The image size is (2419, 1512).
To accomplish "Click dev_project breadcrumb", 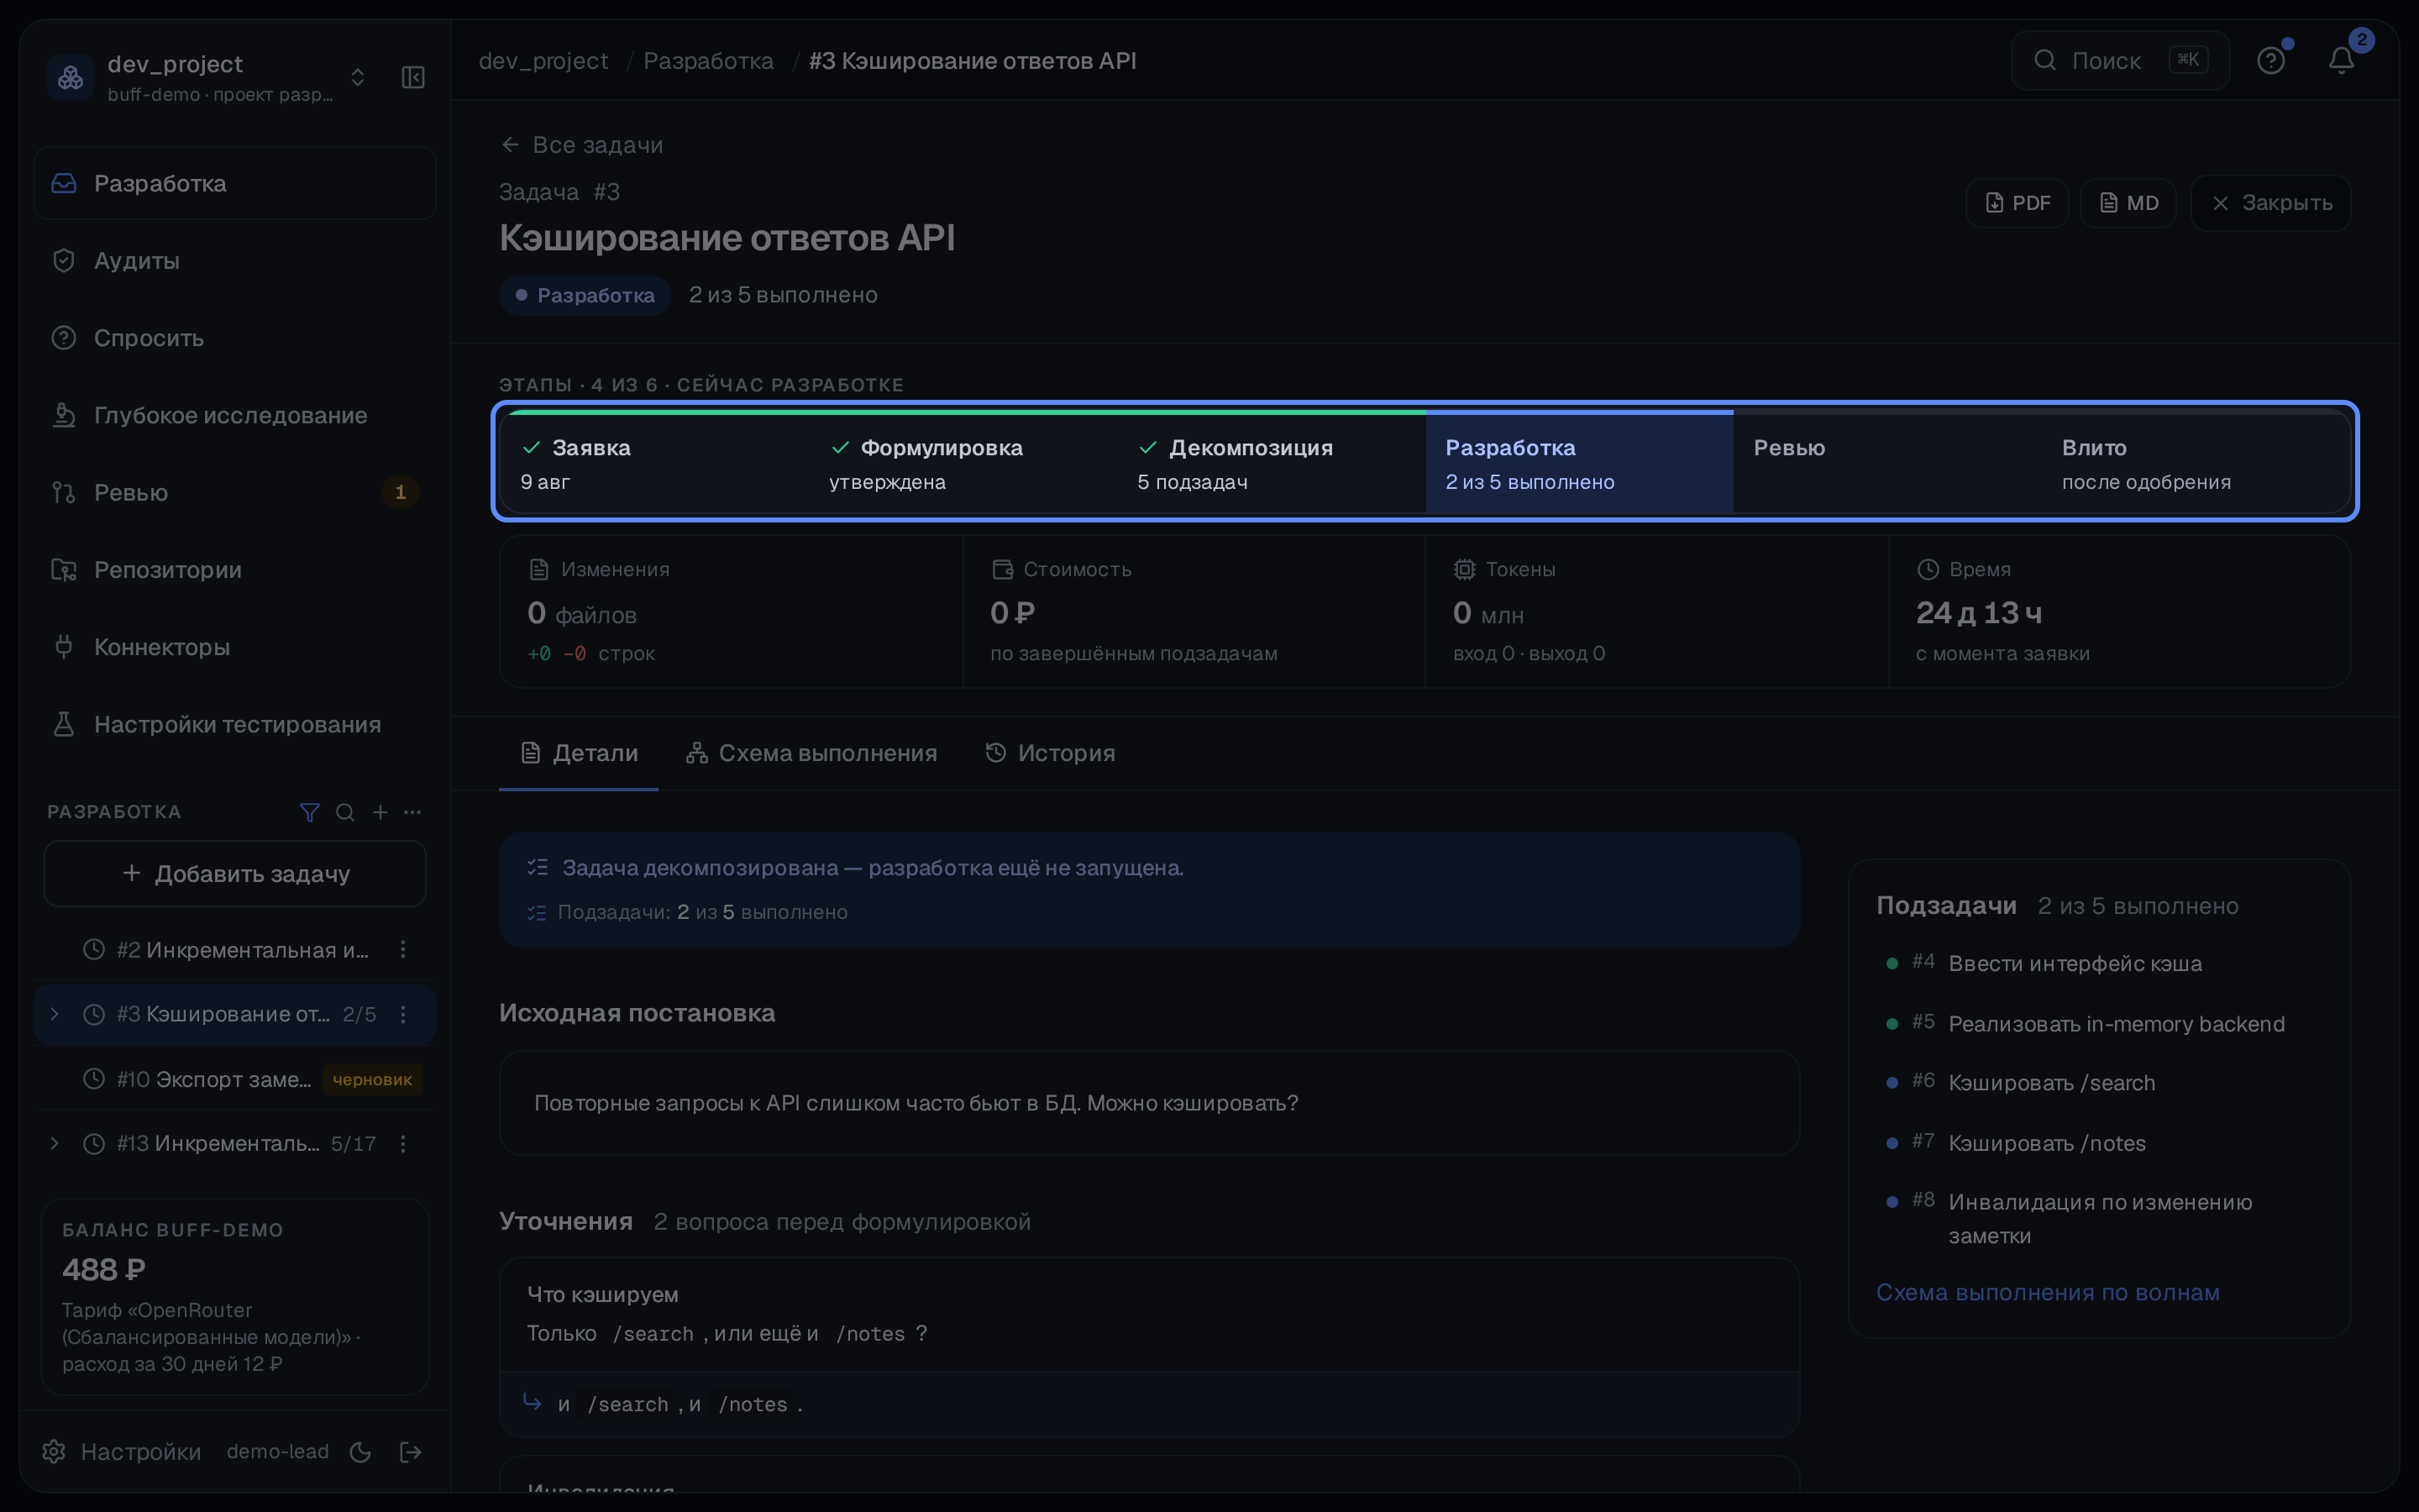I will [543, 61].
